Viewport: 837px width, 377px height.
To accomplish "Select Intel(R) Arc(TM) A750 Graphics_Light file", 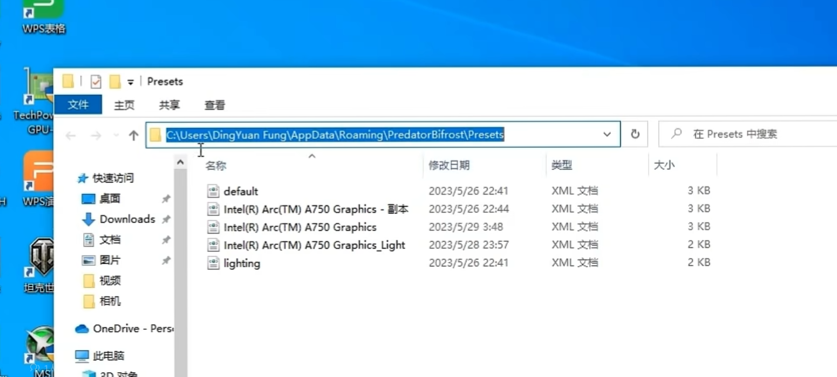I will [314, 245].
